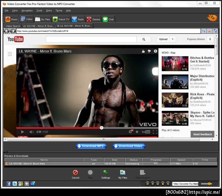
Task: Open the View menu
Action: coord(15,11)
